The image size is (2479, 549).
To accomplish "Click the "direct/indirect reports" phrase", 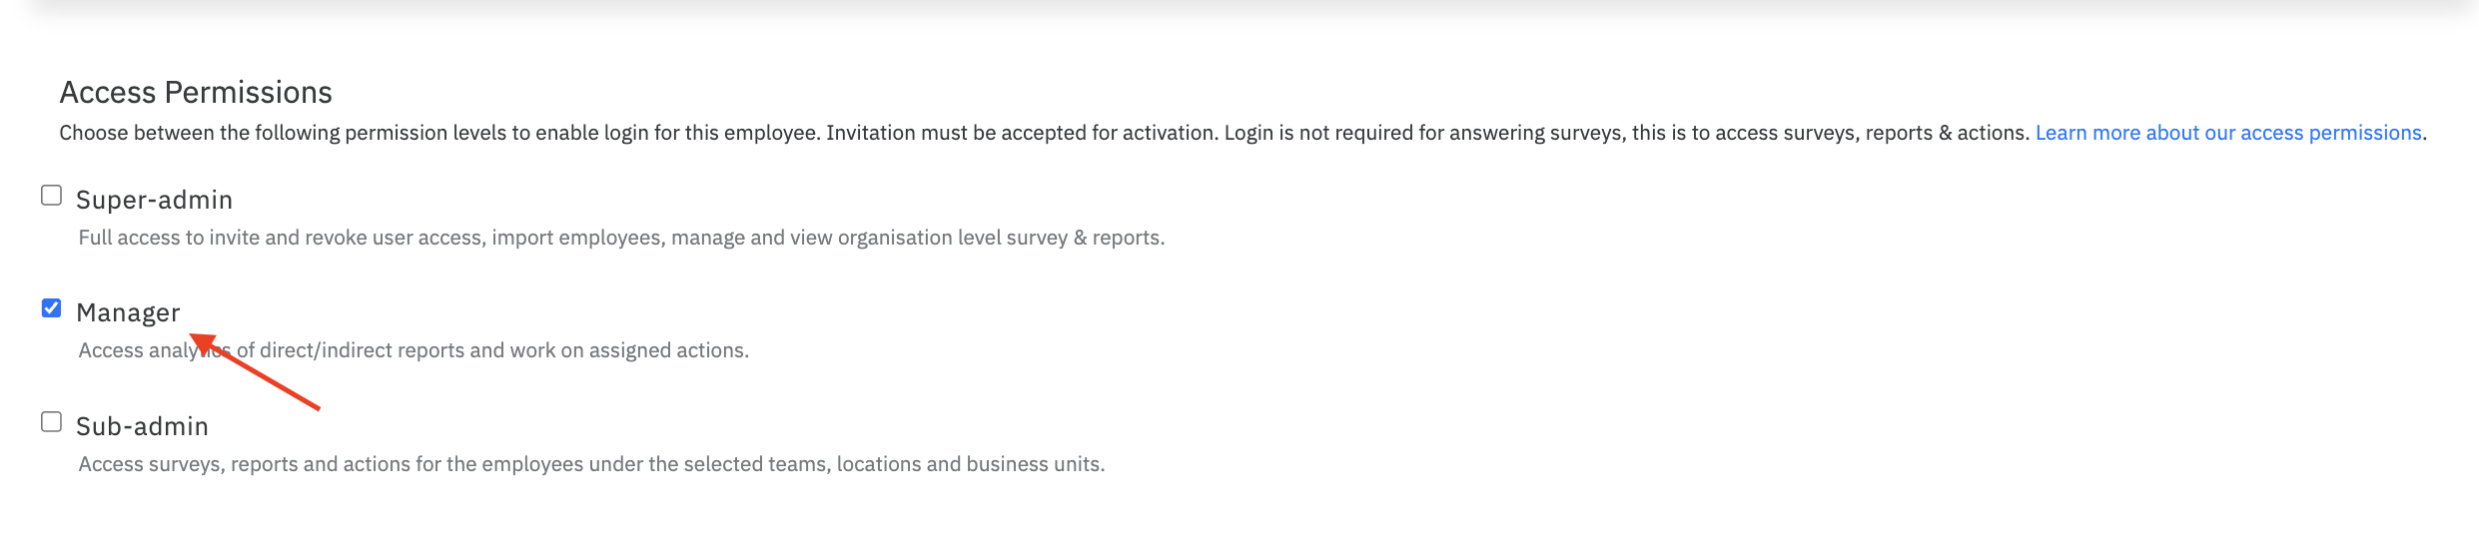I will (x=362, y=350).
